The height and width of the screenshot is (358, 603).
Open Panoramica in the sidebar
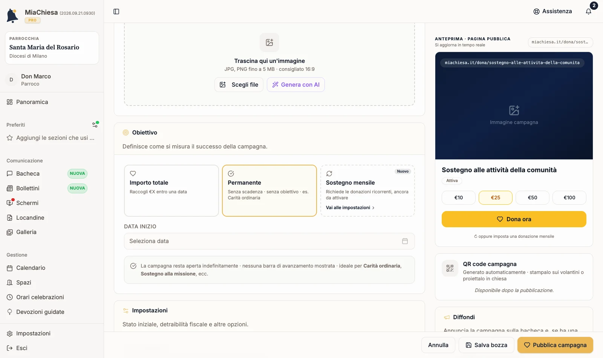pos(52,102)
